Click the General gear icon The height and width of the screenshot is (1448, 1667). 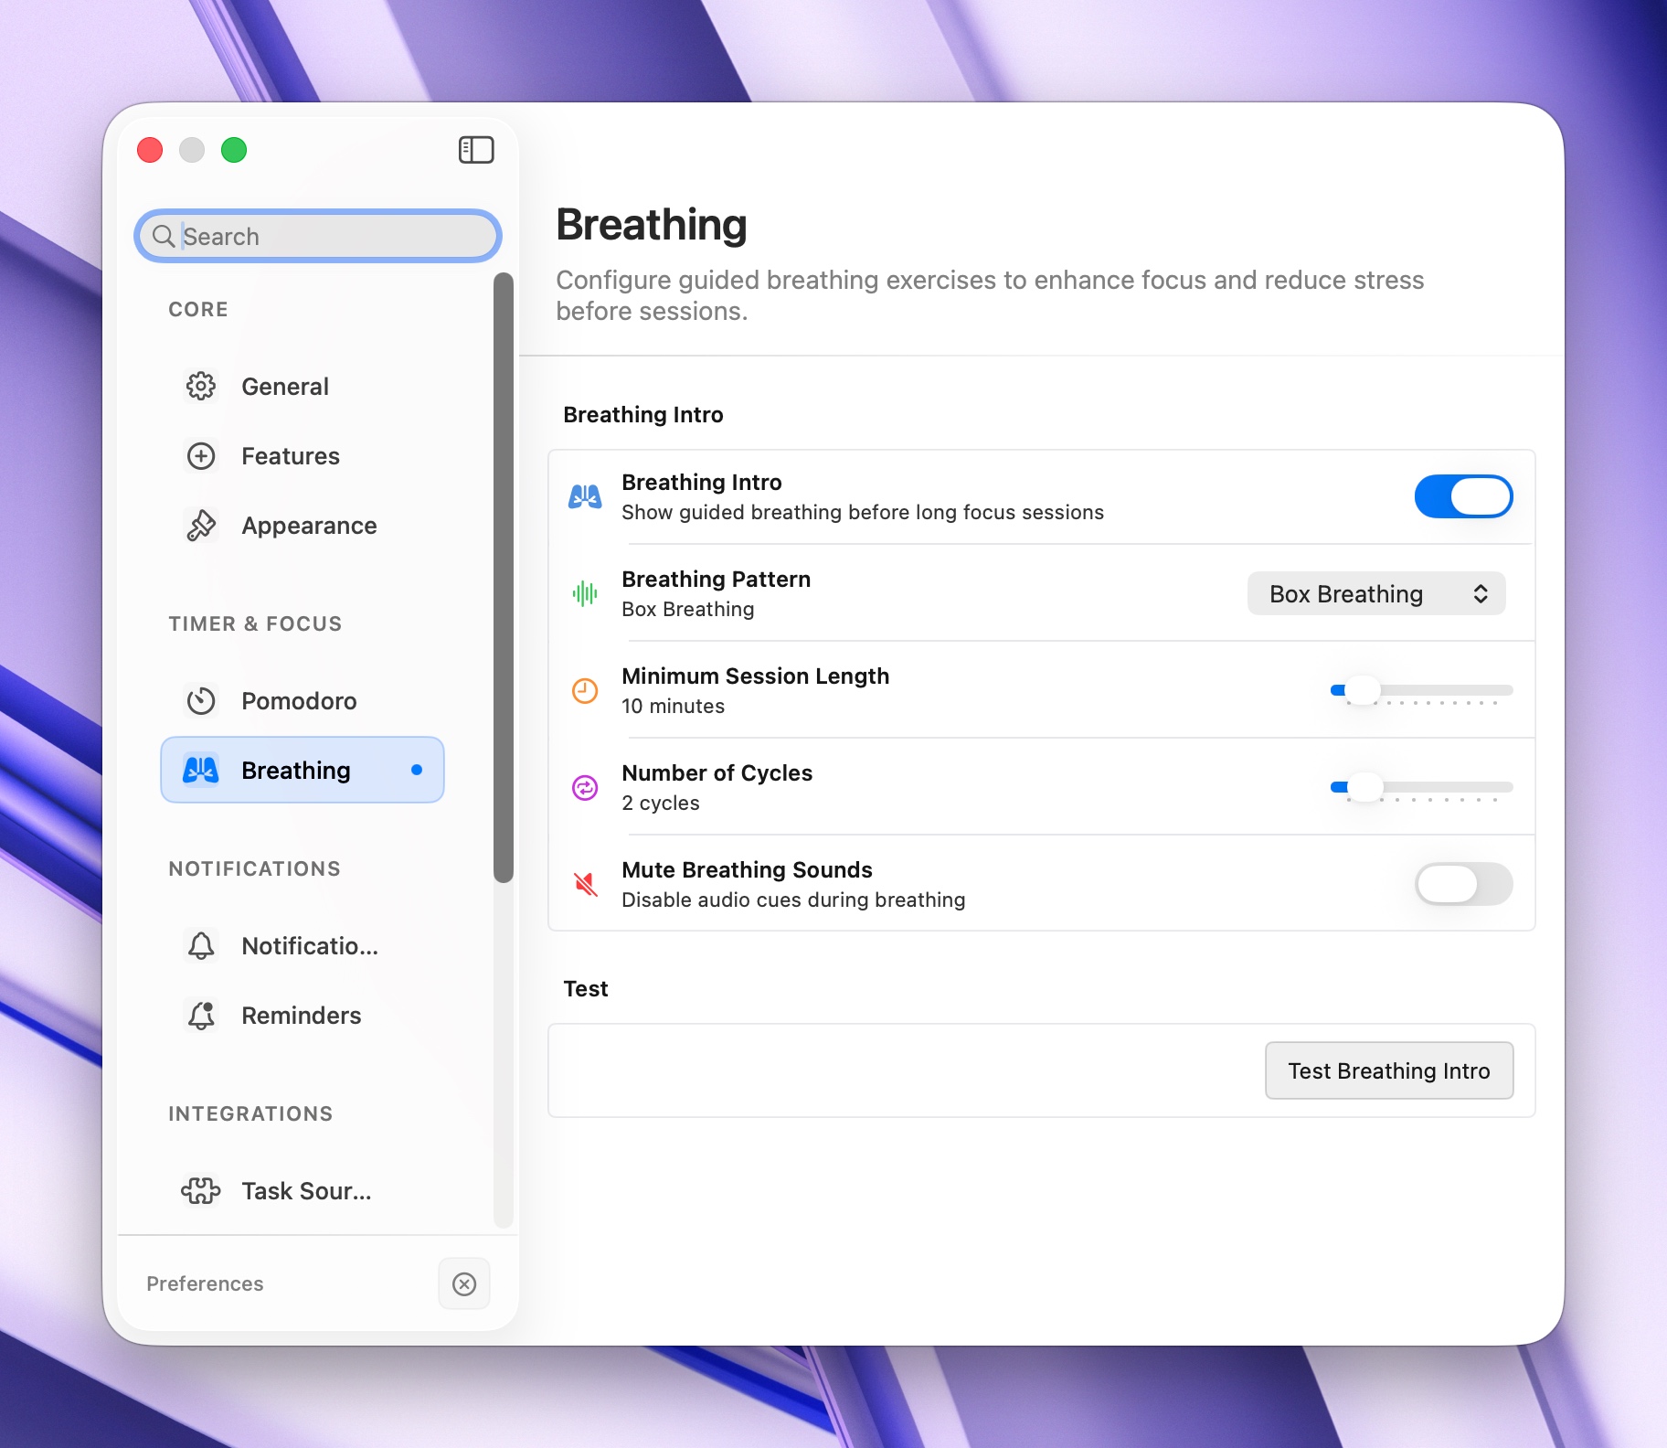click(201, 387)
